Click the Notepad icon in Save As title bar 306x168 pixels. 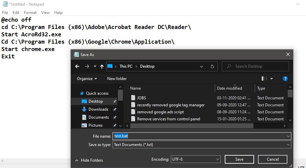[76, 54]
